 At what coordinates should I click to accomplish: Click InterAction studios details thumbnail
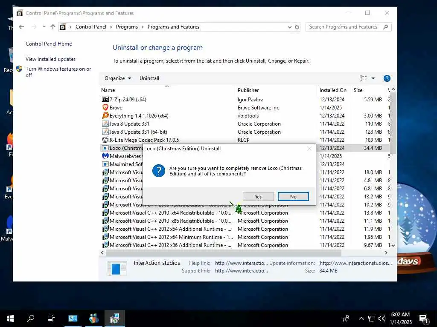[x=117, y=268]
